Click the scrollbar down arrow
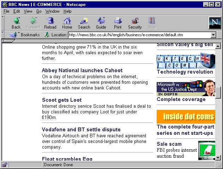 pyautogui.click(x=218, y=158)
